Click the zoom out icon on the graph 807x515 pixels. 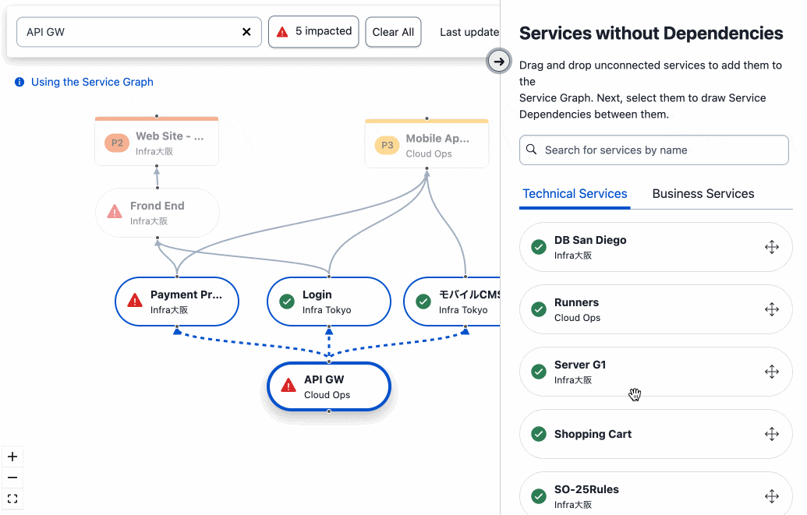[12, 477]
